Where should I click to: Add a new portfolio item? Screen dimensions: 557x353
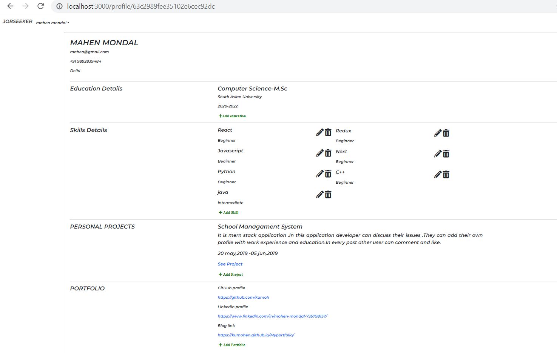tap(231, 345)
